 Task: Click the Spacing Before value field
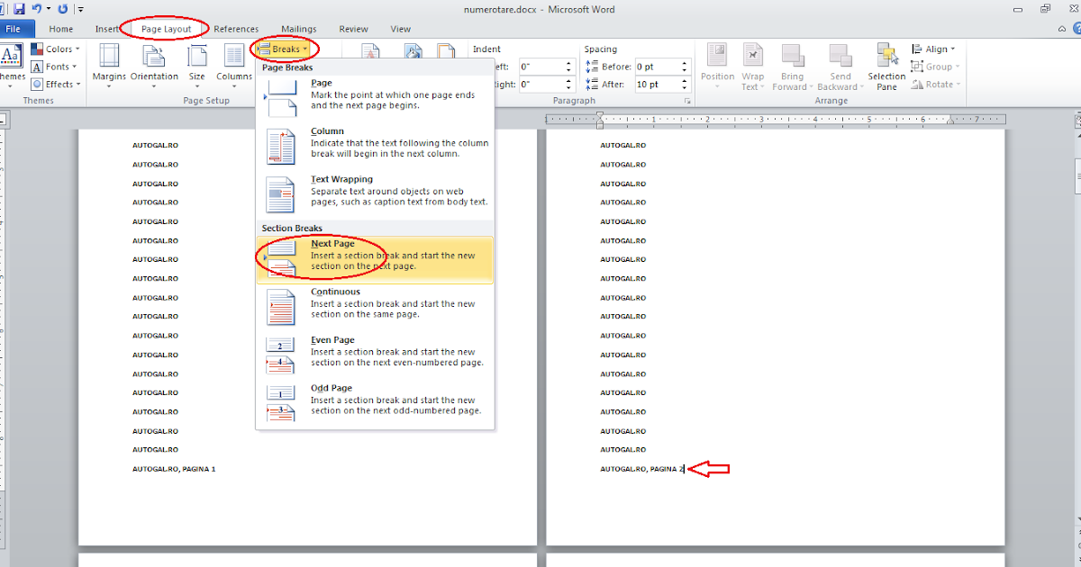point(655,67)
